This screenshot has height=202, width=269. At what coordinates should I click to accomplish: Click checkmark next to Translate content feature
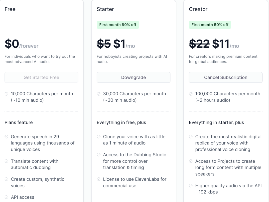coord(6,161)
